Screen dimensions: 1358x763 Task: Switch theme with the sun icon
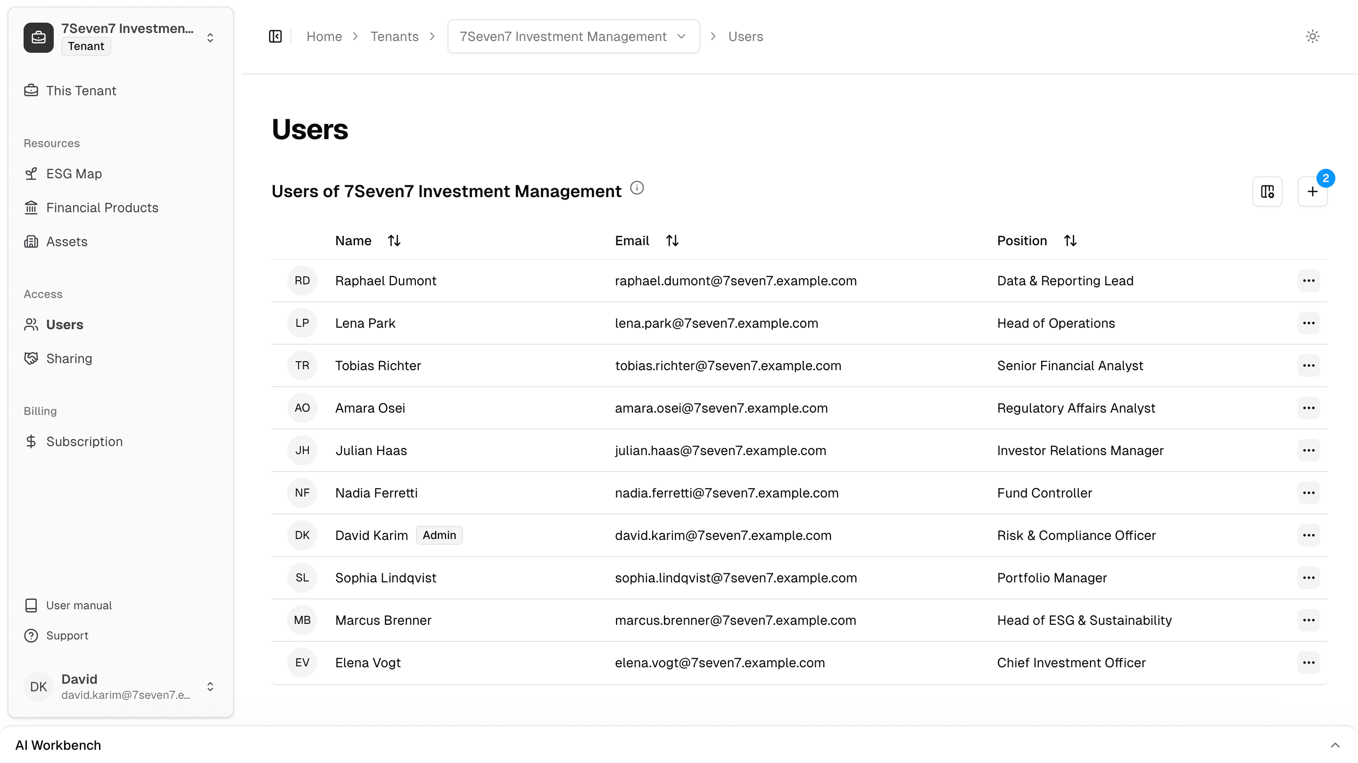pos(1312,36)
